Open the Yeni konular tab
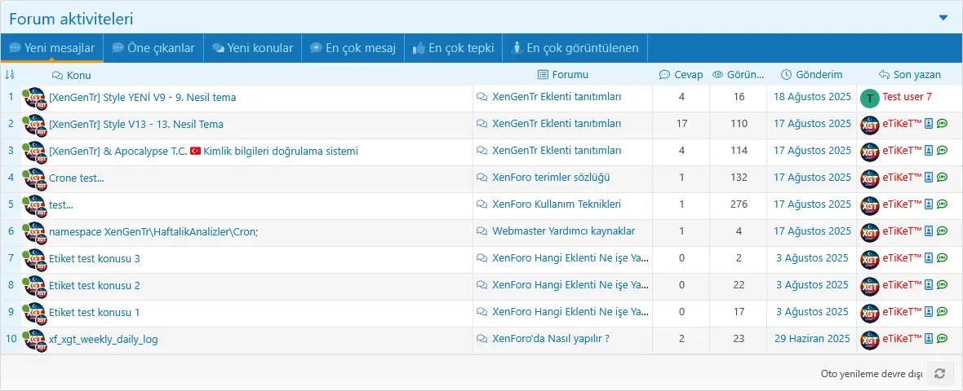The width and height of the screenshot is (963, 391). click(252, 48)
